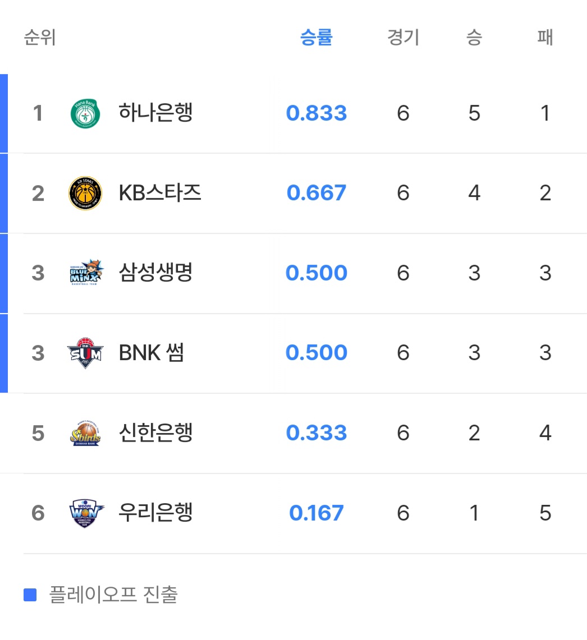The height and width of the screenshot is (640, 587).
Task: Sort standings by 승률 column header
Action: (x=317, y=38)
